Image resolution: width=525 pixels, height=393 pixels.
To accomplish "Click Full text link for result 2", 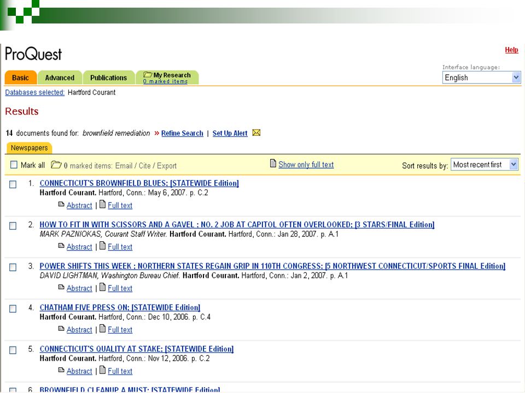I will (x=120, y=247).
